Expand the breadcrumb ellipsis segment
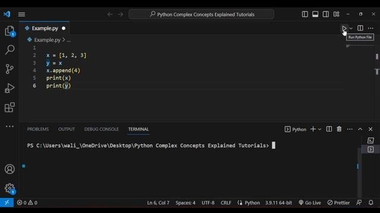The height and width of the screenshot is (213, 380). [69, 40]
